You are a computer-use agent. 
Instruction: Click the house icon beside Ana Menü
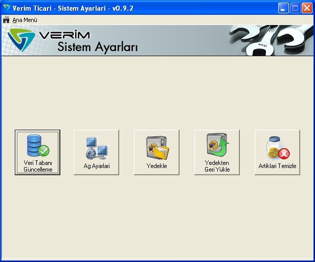pos(6,19)
